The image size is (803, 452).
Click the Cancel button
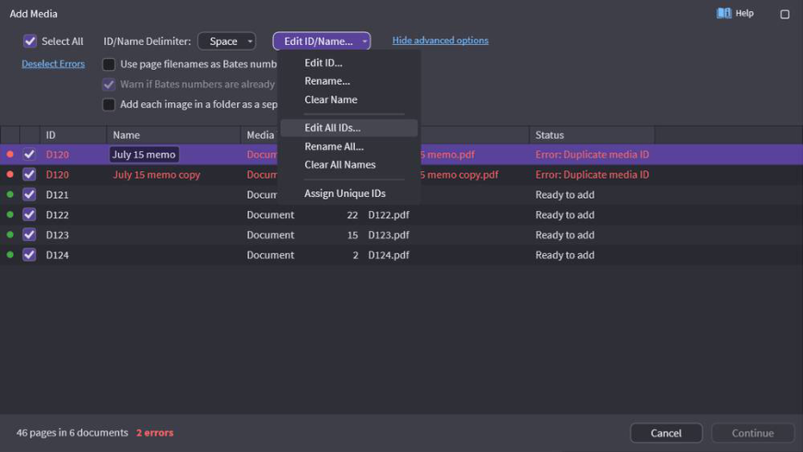666,433
